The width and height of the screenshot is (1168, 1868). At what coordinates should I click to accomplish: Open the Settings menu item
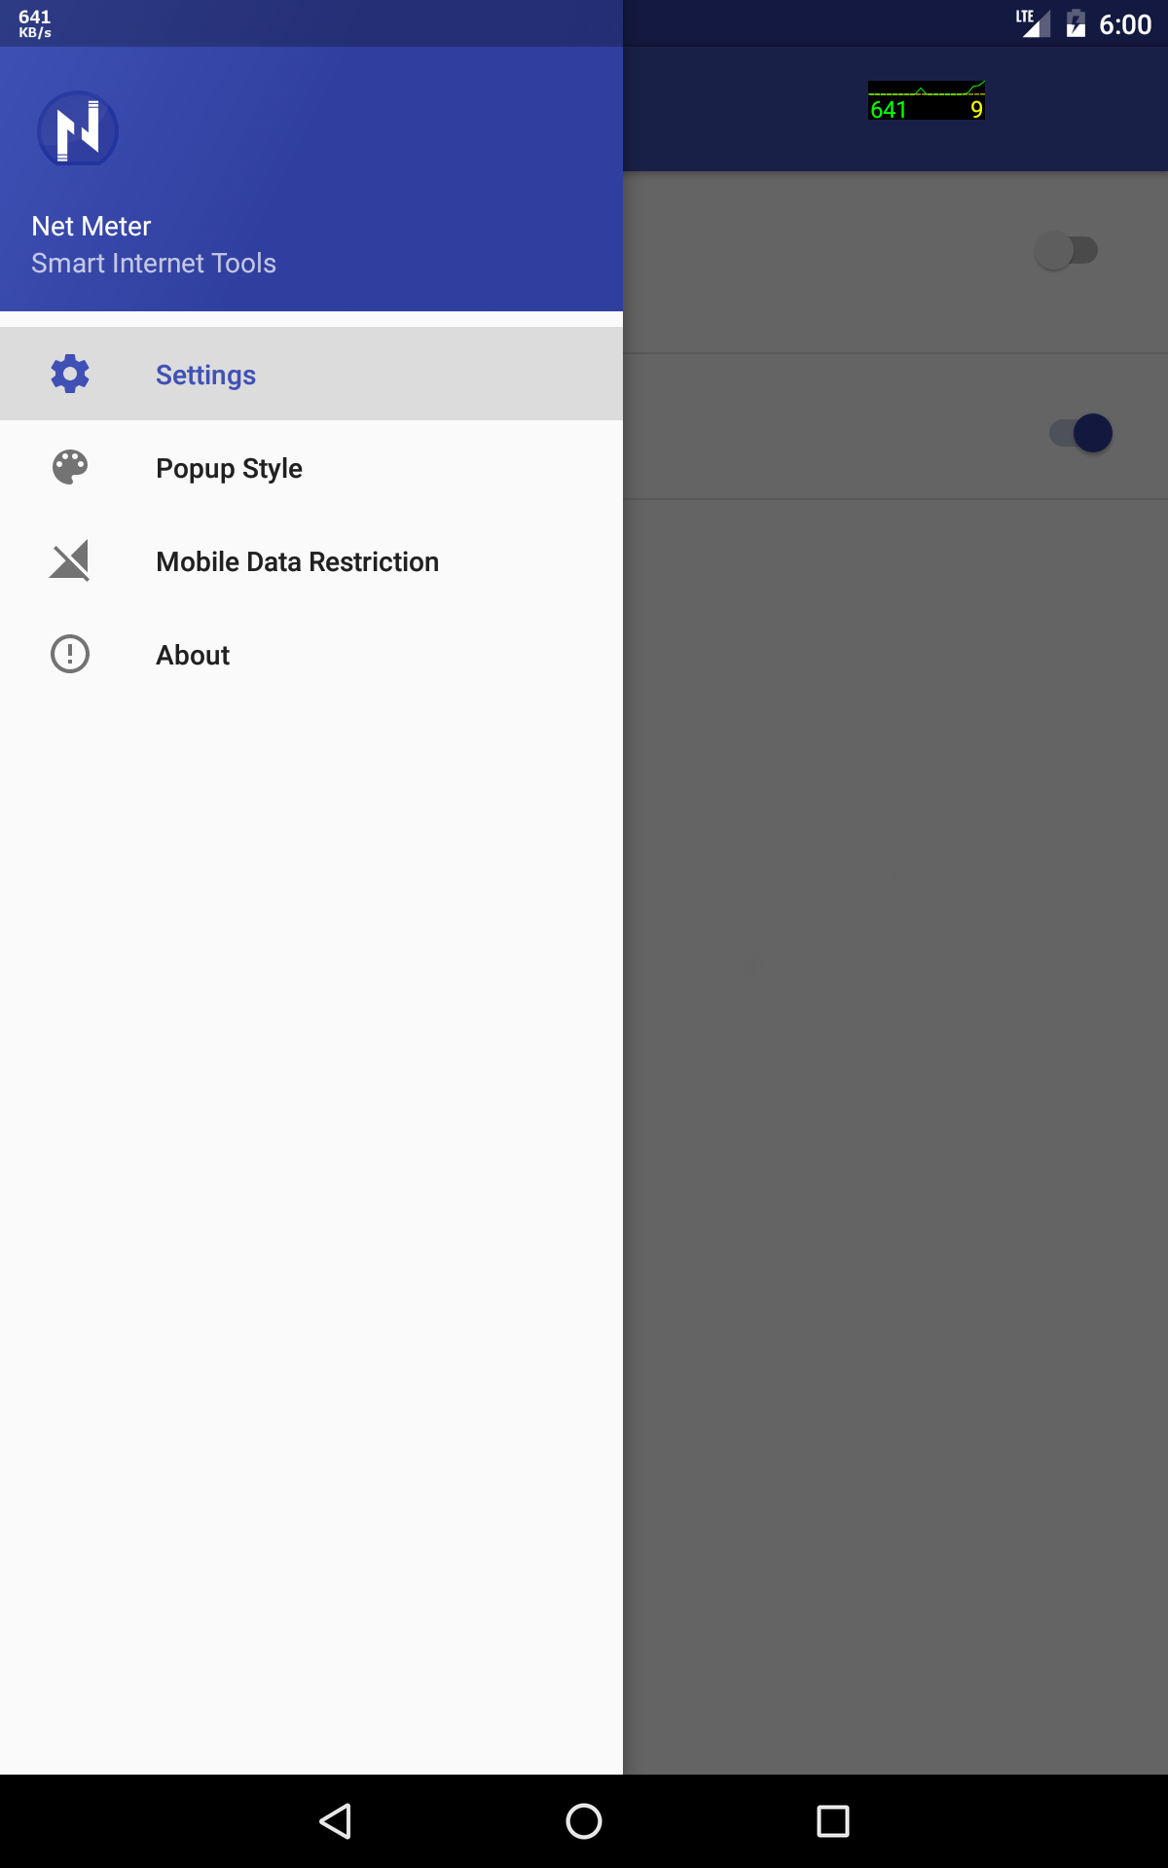(x=311, y=374)
